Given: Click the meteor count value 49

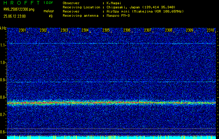Looking at the screenshot, I should 50,16.
